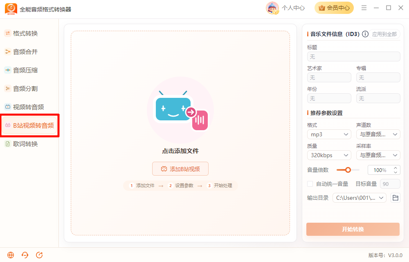Open 会员中心 button
This screenshot has width=409, height=262.
334,8
